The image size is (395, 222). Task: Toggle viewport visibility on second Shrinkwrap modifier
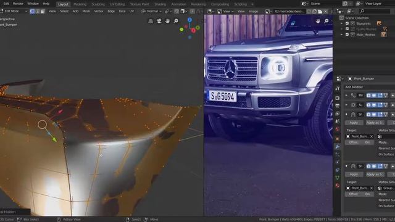coord(374,166)
